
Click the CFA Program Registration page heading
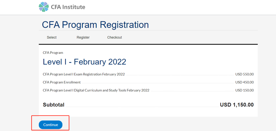(95, 25)
